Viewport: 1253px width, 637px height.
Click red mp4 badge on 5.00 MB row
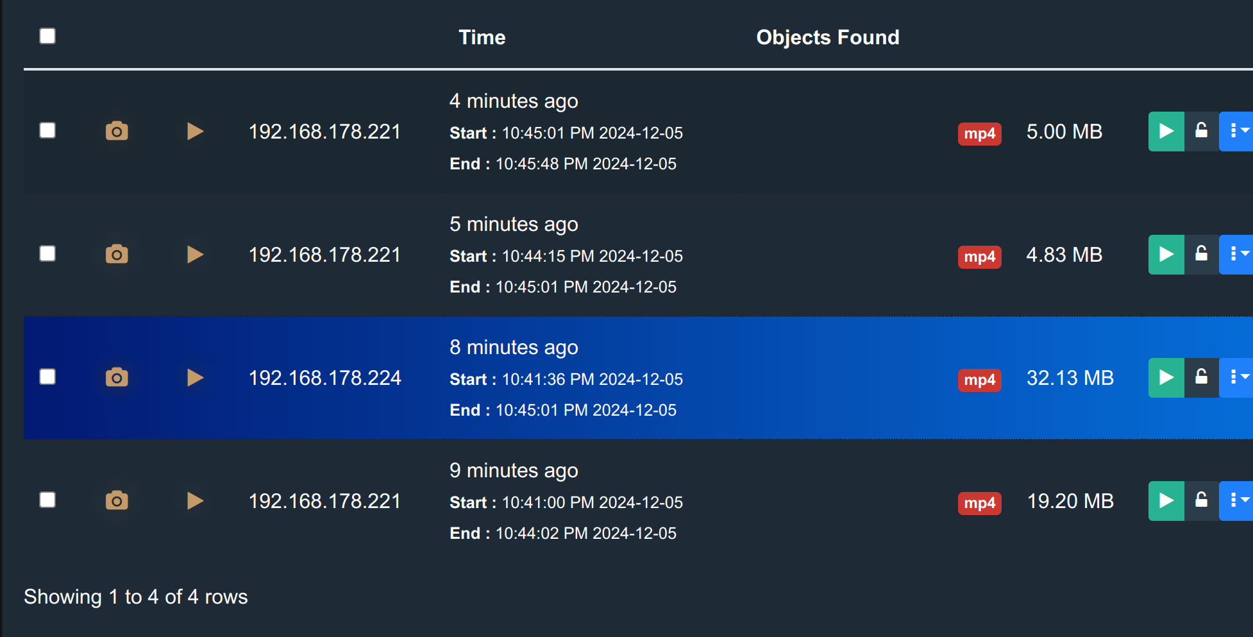[979, 133]
